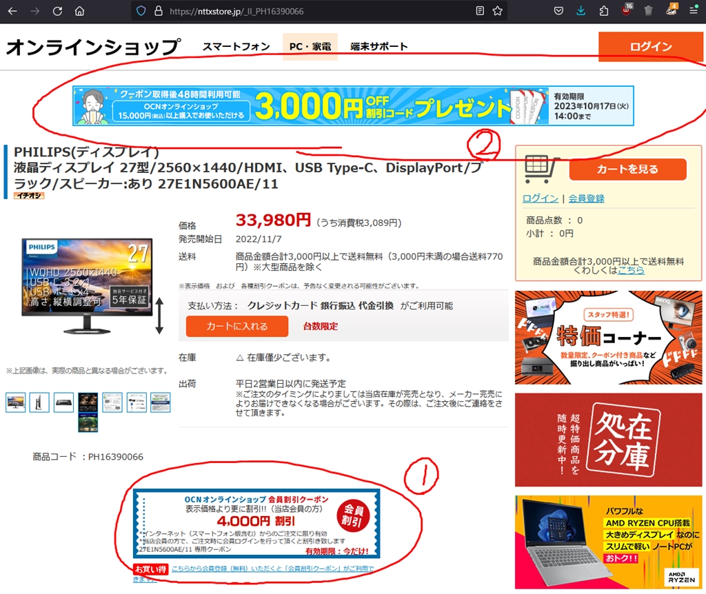Click the オンラインショップ site logo
Viewport: 706px width, 594px height.
(93, 47)
